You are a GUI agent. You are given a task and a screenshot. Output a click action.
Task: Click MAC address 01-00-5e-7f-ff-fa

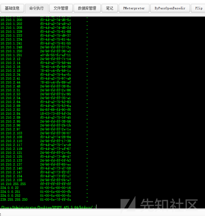click(x=56, y=199)
